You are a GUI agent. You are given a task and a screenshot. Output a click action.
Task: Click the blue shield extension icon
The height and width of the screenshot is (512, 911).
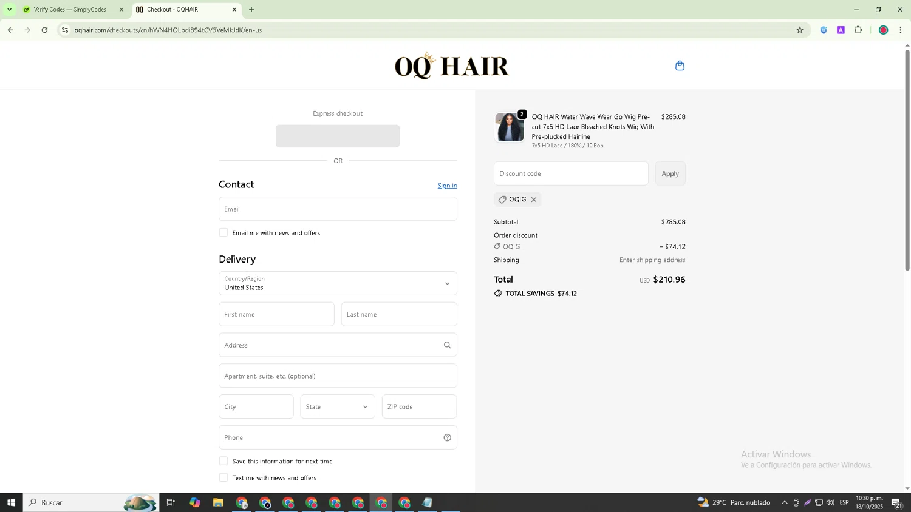[824, 30]
